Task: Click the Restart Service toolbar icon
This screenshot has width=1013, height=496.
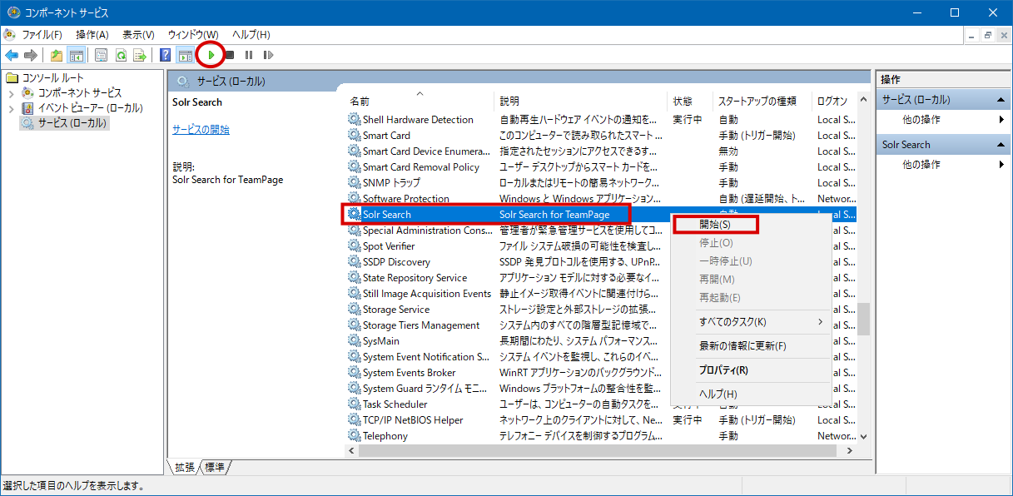Action: 268,55
